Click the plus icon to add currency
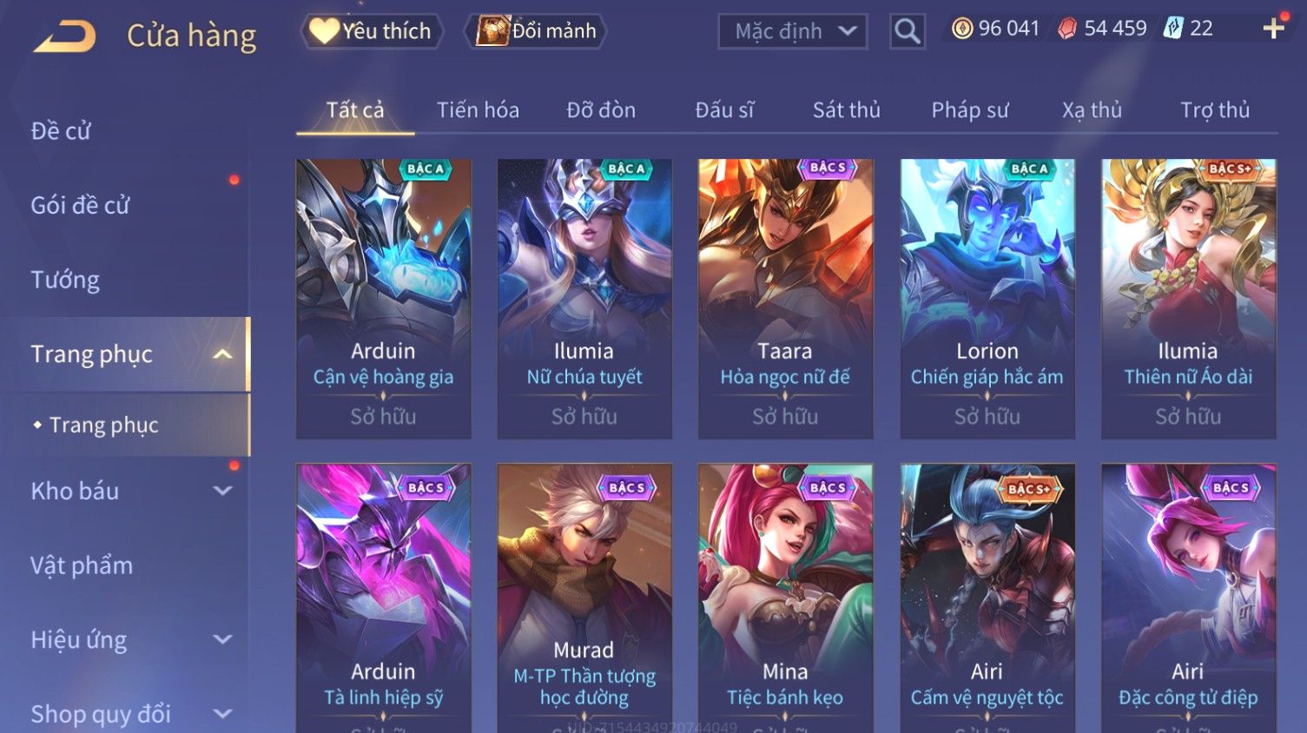This screenshot has height=733, width=1307. pos(1274,29)
